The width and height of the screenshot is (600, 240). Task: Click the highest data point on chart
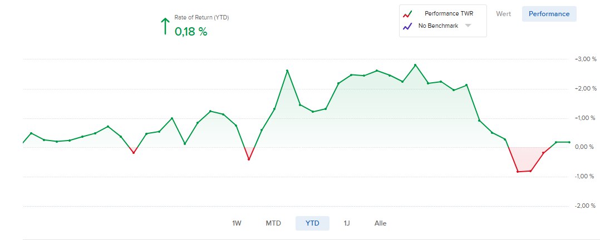point(415,65)
